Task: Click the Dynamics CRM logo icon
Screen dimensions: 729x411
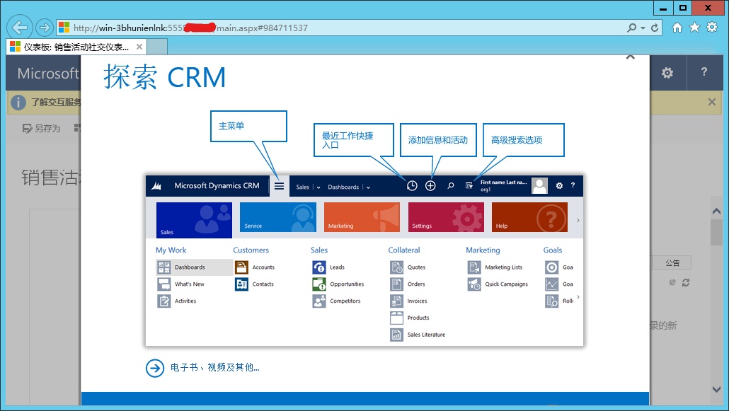Action: tap(156, 186)
